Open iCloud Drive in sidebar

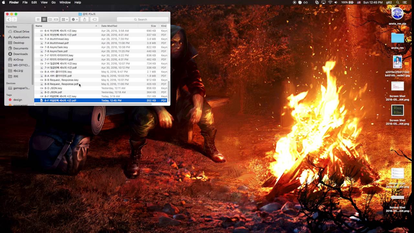pyautogui.click(x=19, y=31)
